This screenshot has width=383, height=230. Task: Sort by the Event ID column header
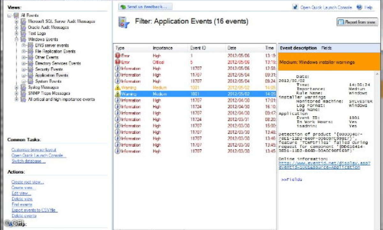coord(207,48)
